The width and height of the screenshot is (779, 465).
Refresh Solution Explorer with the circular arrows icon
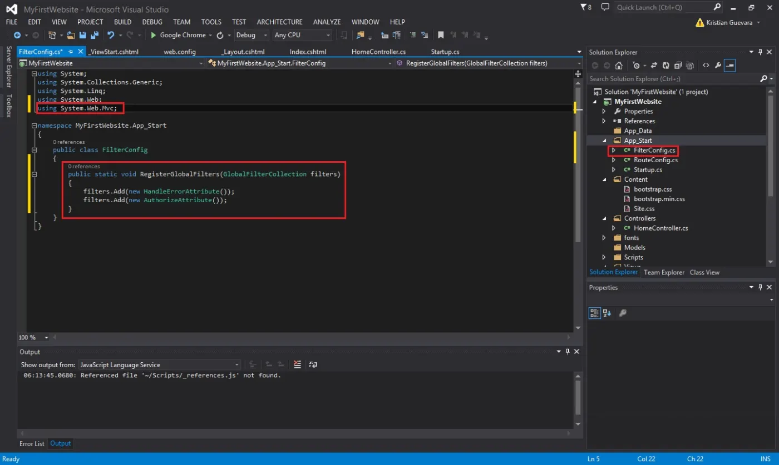click(664, 66)
